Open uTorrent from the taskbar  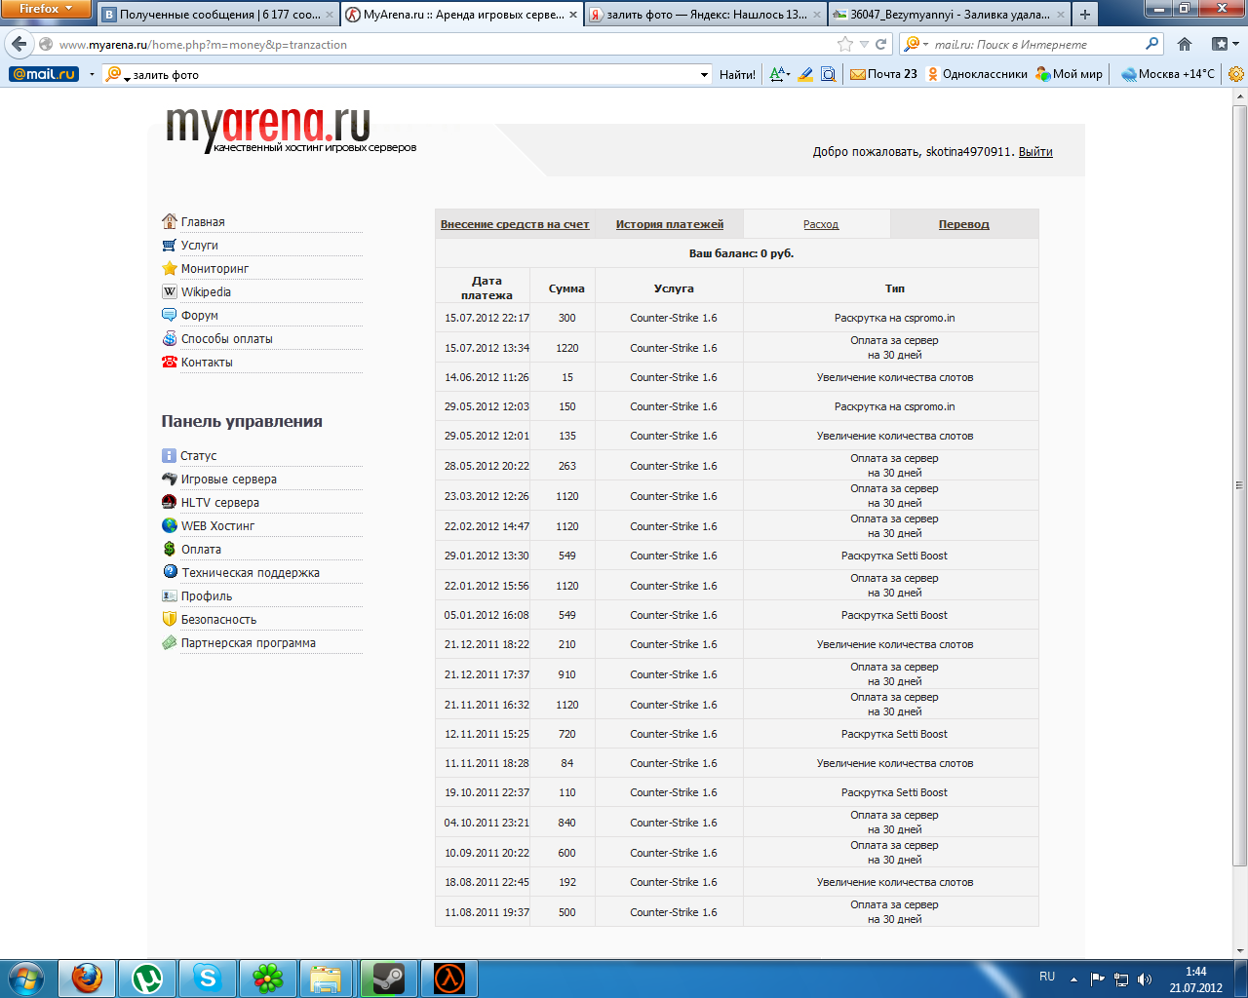(147, 978)
